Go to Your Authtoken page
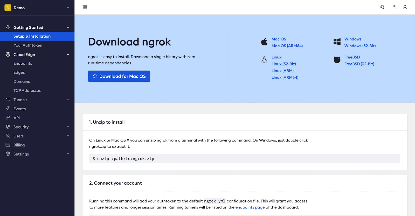This screenshot has width=415, height=216. coord(28,45)
